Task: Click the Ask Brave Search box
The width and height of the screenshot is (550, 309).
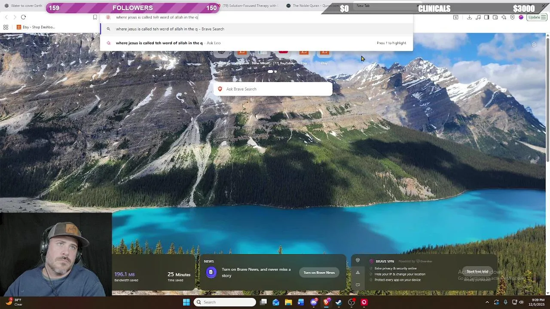Action: click(x=273, y=89)
